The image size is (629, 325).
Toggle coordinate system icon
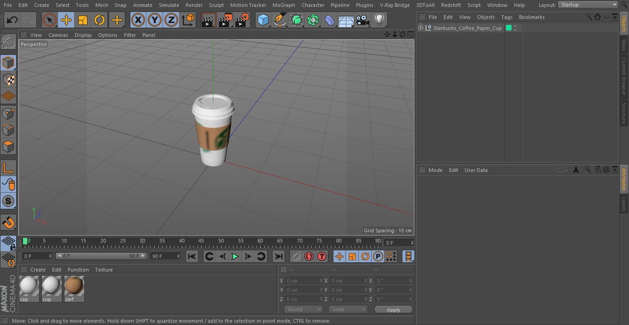pos(188,20)
